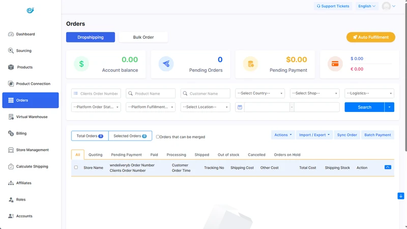The height and width of the screenshot is (229, 407).
Task: Open Support Tickets link
Action: click(x=333, y=6)
